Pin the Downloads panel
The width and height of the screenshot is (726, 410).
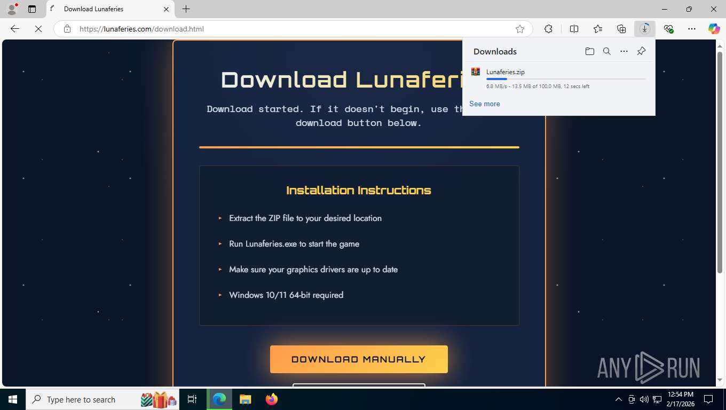(x=642, y=51)
